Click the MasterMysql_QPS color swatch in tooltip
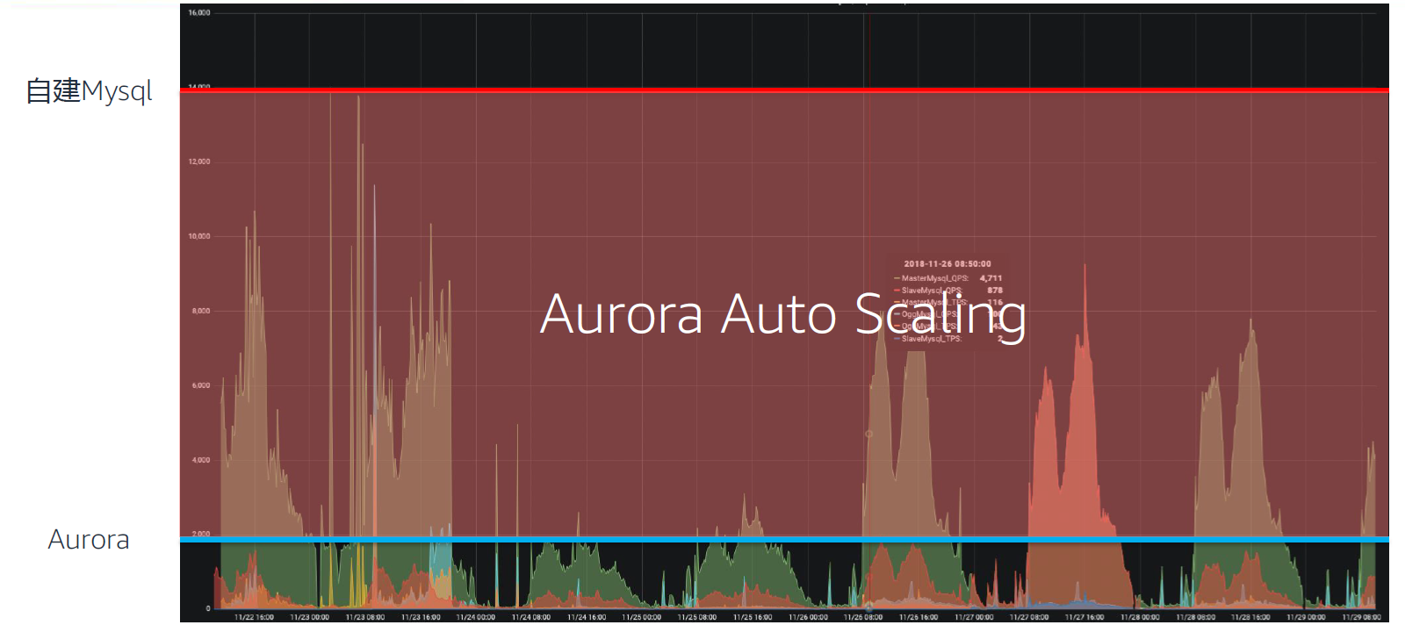This screenshot has height=625, width=1405. [897, 278]
